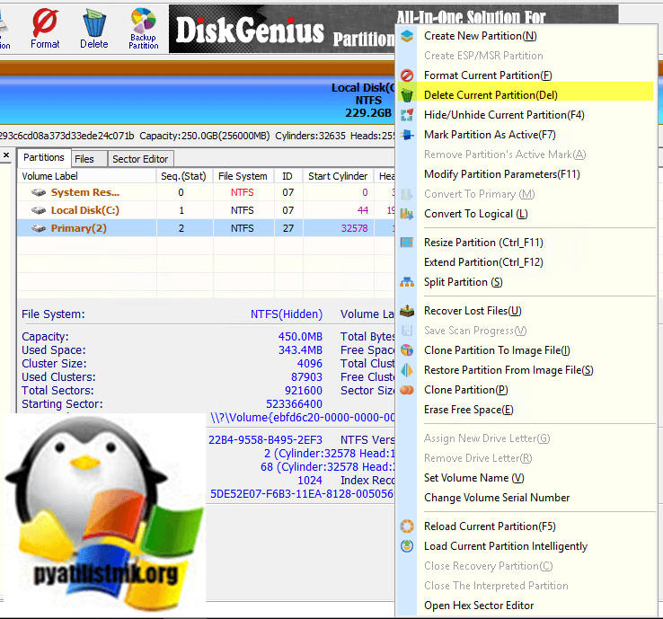The image size is (663, 619).
Task: Click the Create New Partition layers icon
Action: [407, 36]
